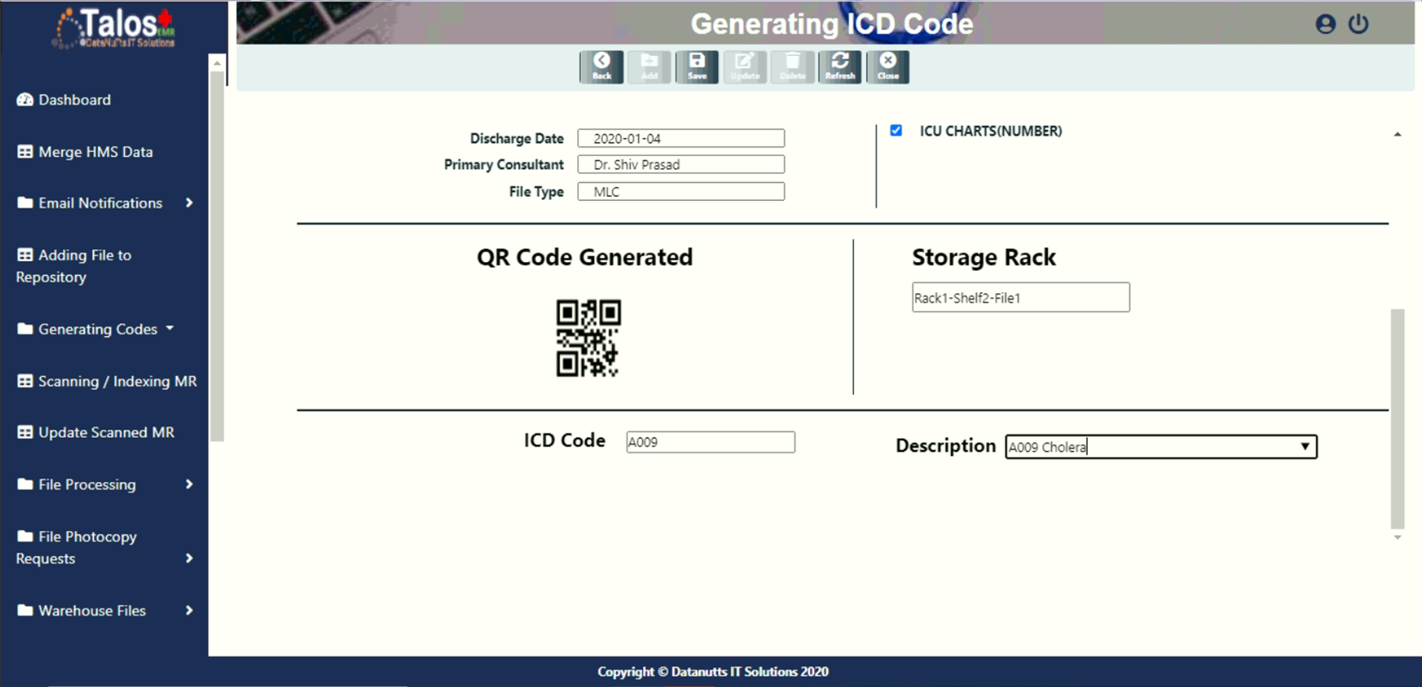
Task: Click the Generating Codes folder icon
Action: 25,328
